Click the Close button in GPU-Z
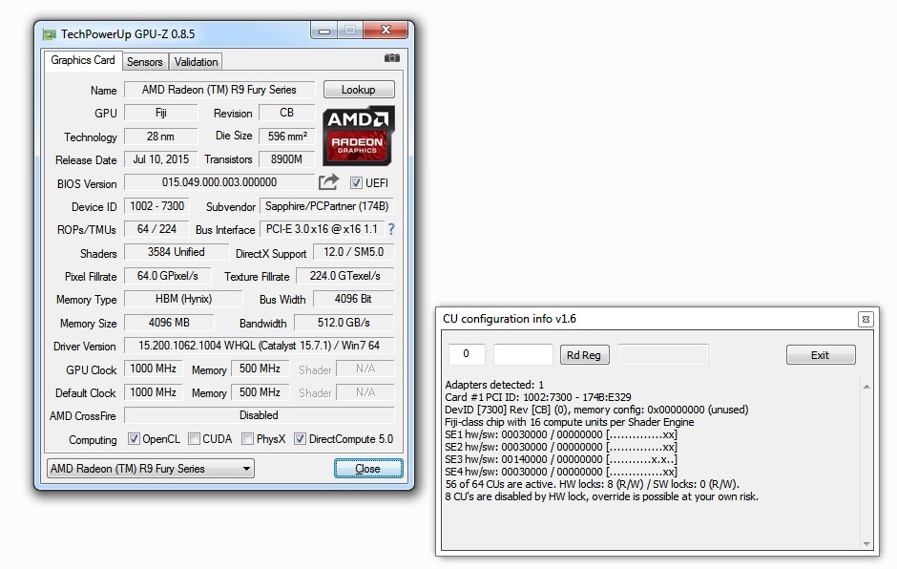 click(x=368, y=468)
